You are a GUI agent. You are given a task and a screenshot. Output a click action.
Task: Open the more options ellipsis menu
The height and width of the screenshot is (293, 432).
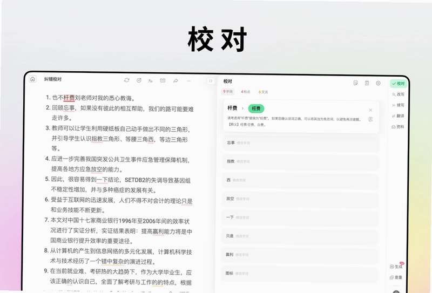[188, 81]
